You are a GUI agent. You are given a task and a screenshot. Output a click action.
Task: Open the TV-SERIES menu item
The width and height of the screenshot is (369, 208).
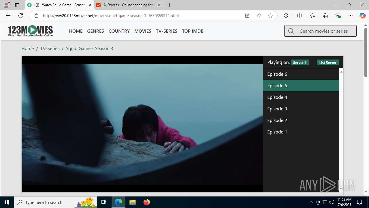[x=166, y=31]
